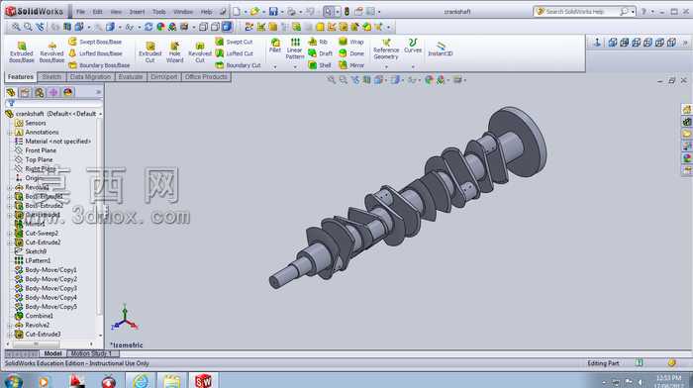Open the File menu

click(80, 12)
